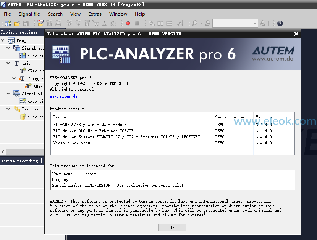Click the Save project floppy disk icon

(26, 23)
